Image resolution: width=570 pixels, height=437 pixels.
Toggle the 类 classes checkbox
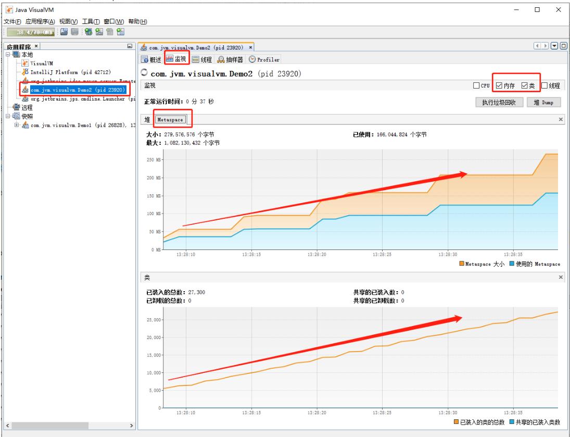[525, 85]
